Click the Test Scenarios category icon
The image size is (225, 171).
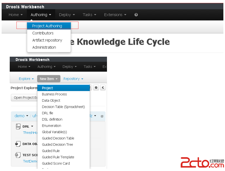[18, 155]
